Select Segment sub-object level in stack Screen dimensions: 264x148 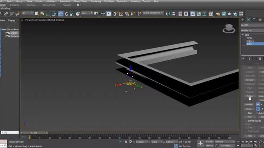(x=250, y=41)
